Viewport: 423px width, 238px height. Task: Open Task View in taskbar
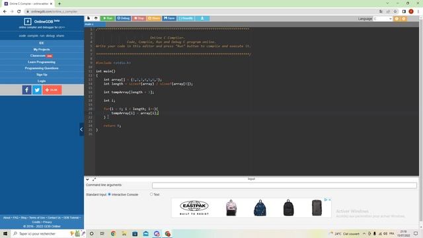pyautogui.click(x=102, y=233)
